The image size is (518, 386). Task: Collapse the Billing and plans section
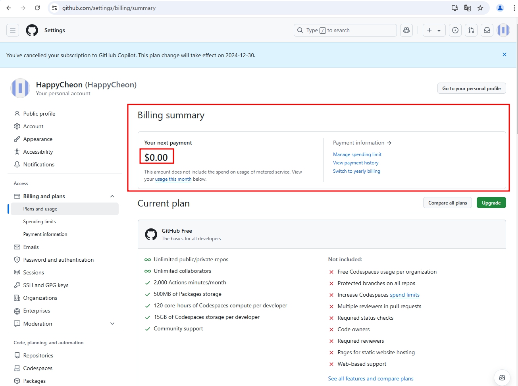click(x=112, y=196)
